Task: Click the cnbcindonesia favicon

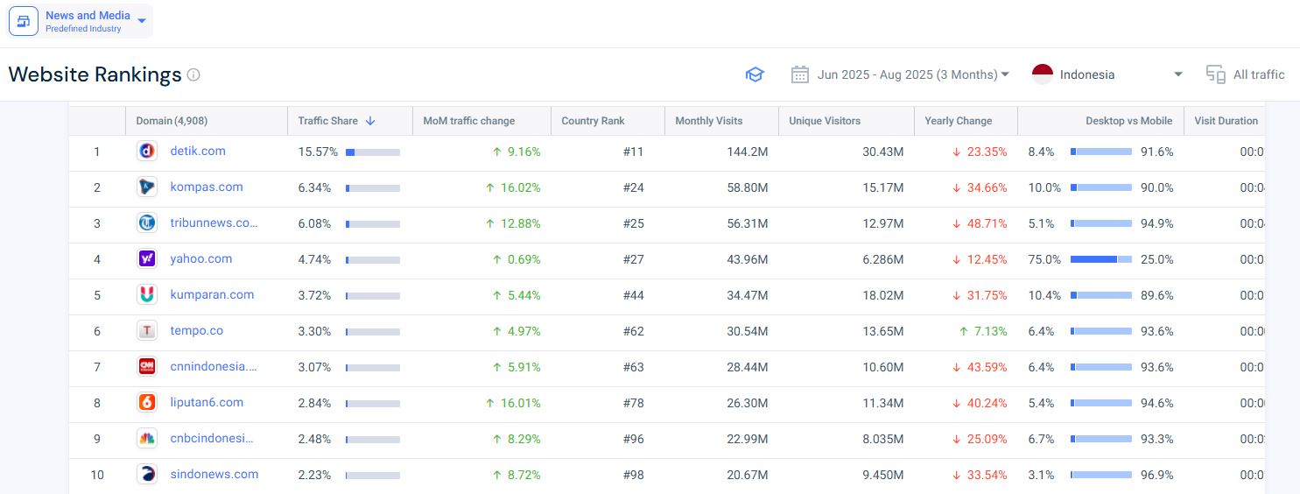Action: [147, 439]
